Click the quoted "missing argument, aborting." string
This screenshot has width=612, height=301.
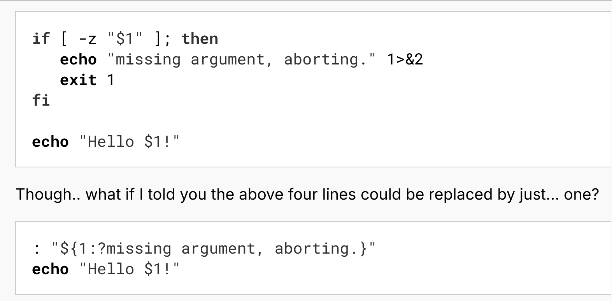coord(242,59)
